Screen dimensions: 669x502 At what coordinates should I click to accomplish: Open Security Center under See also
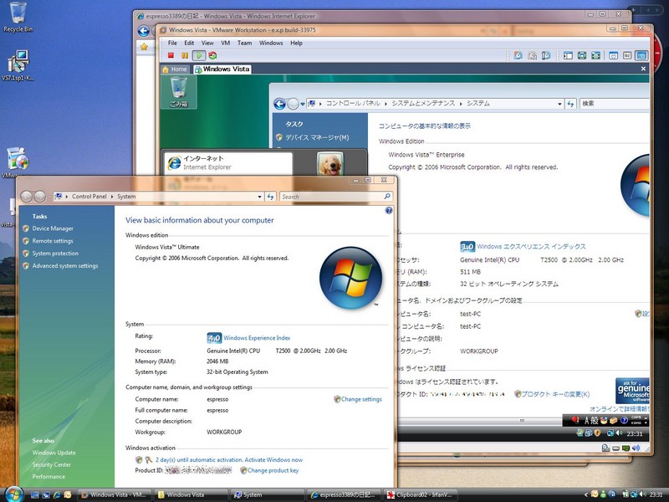click(x=51, y=465)
